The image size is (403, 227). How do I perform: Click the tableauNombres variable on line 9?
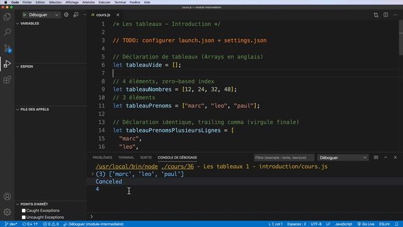pyautogui.click(x=149, y=90)
